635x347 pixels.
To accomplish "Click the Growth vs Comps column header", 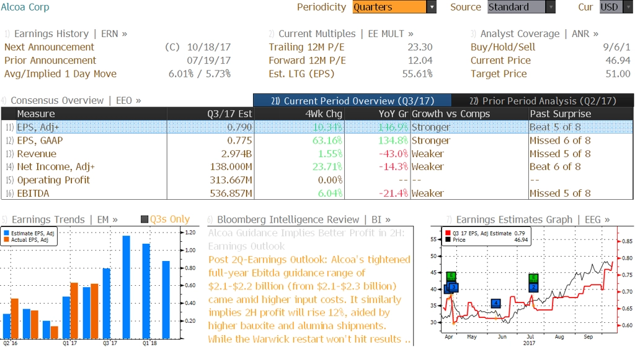I will (x=469, y=114).
